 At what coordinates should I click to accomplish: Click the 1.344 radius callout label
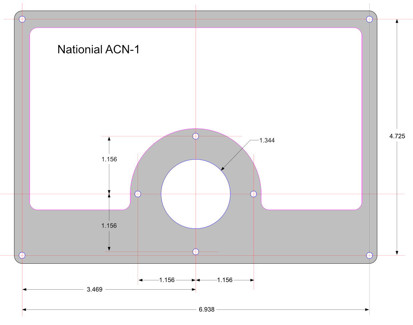coord(267,141)
